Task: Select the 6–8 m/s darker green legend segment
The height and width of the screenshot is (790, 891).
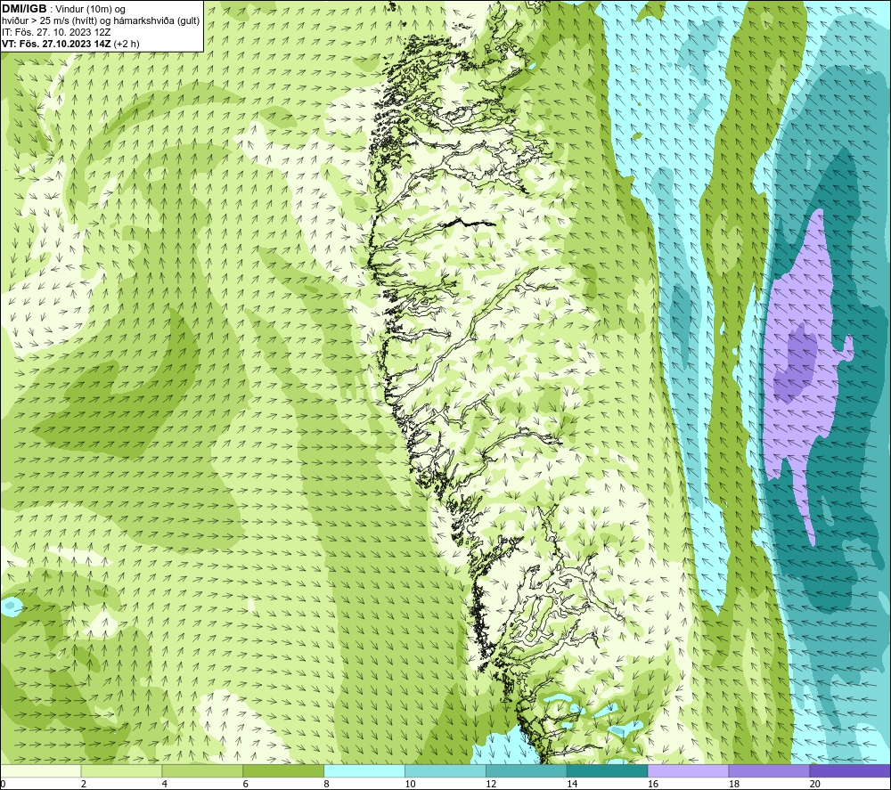Action: [283, 770]
